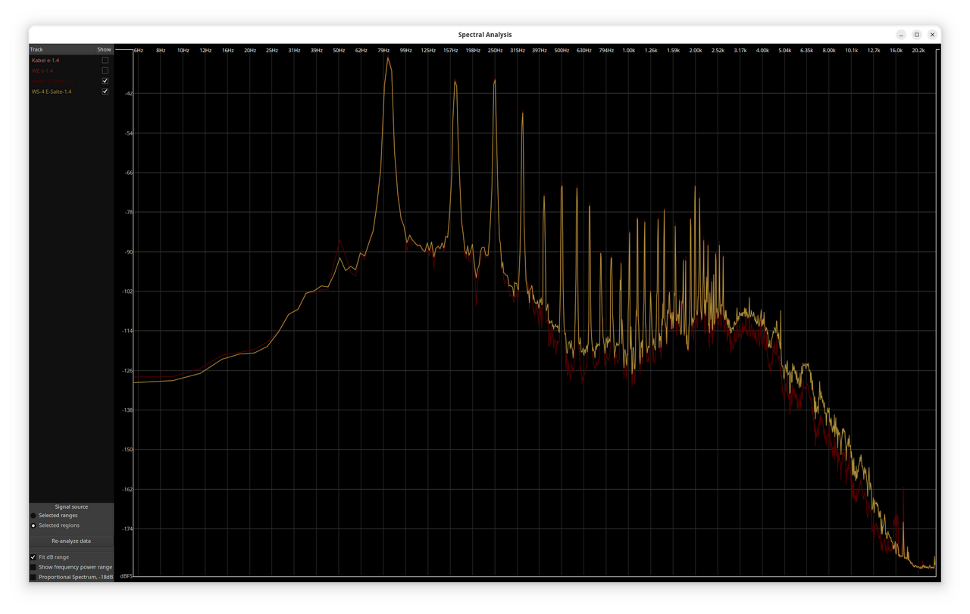Select the 'Kabel e-1.4' track name
The image size is (970, 614).
45,60
